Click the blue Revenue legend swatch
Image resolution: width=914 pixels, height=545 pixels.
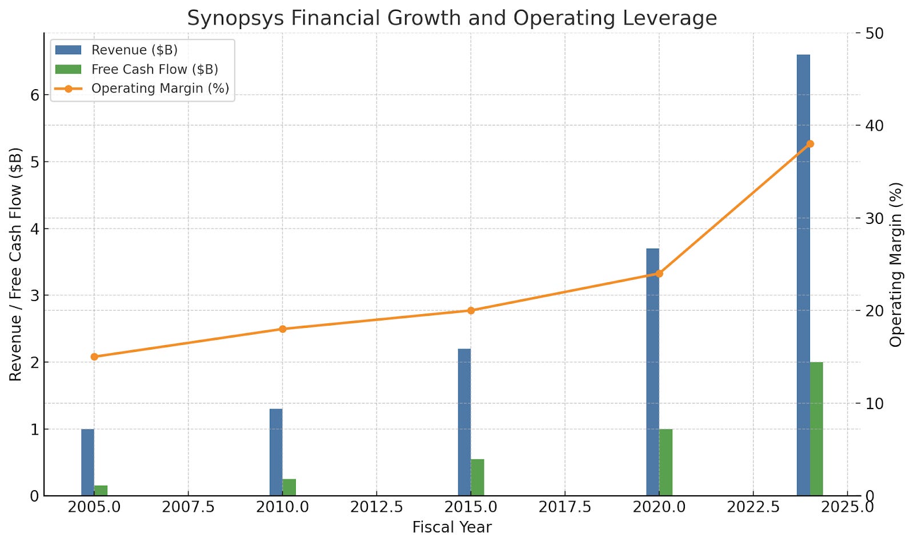tap(69, 50)
